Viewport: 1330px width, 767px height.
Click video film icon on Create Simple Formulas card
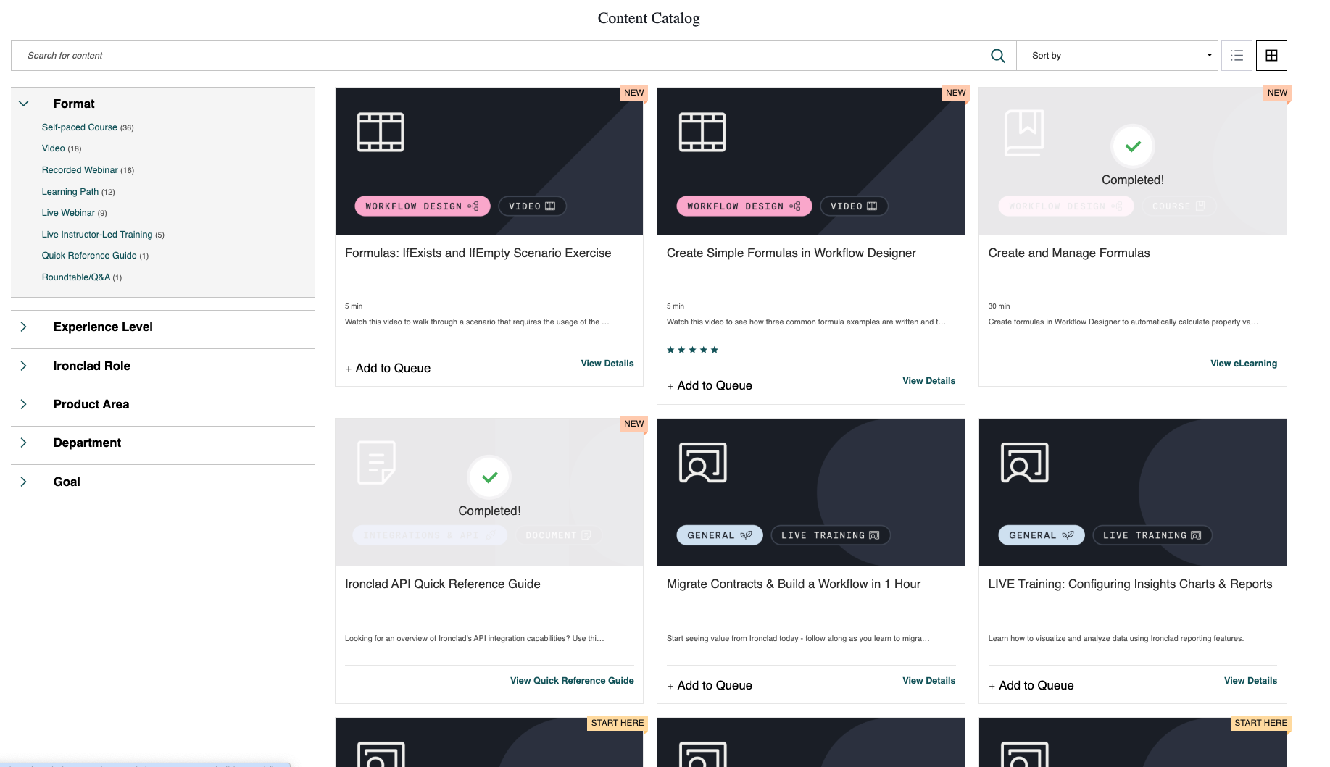tap(702, 132)
